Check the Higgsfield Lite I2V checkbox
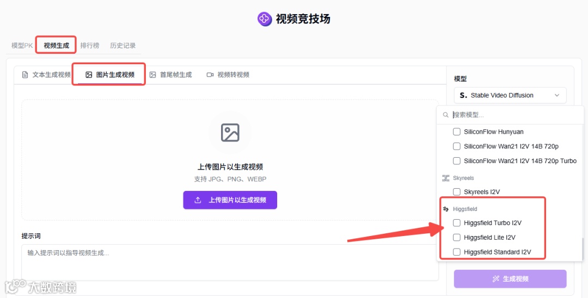The image size is (588, 298). coord(456,238)
